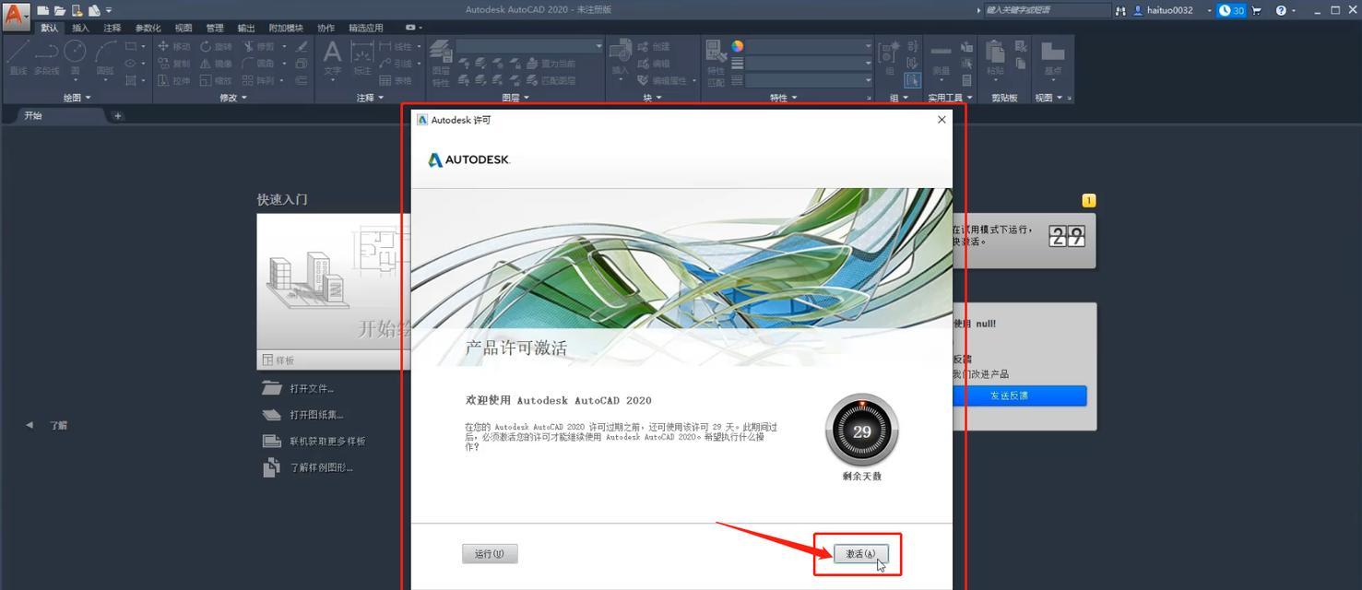Open the AutoCAD application menu (red A logo)
Screen dimensions: 1362x590
[x=16, y=16]
